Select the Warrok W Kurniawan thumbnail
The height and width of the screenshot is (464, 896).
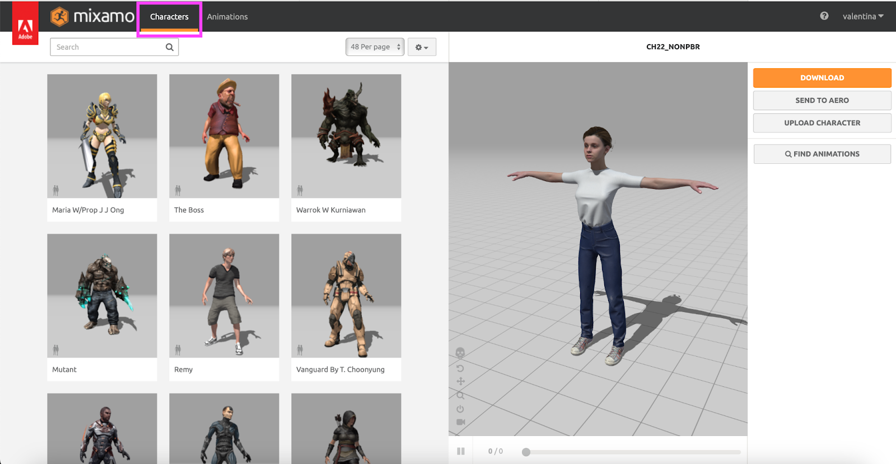point(346,136)
